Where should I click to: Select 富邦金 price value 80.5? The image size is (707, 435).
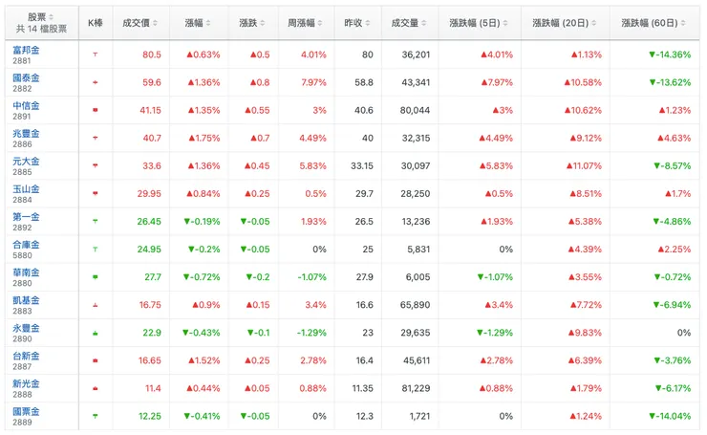click(x=152, y=54)
